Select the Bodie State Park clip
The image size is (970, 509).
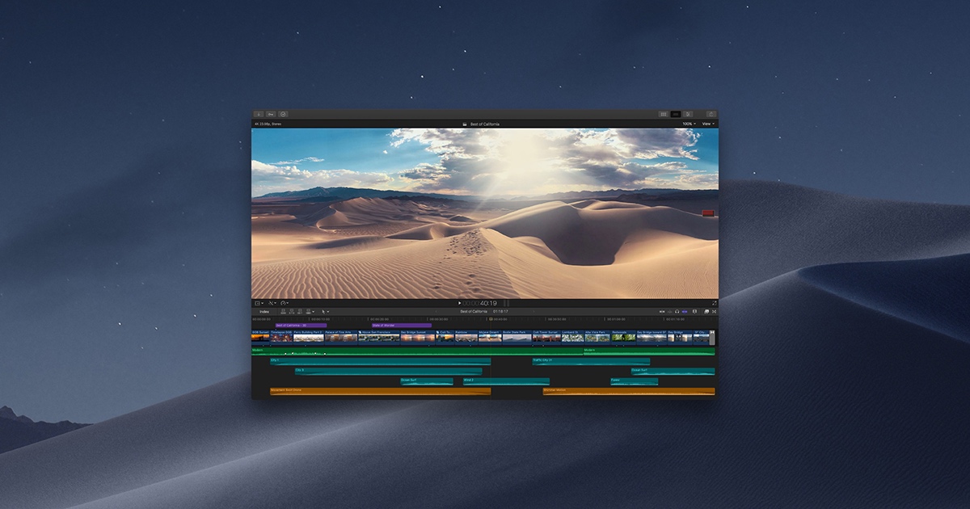517,336
